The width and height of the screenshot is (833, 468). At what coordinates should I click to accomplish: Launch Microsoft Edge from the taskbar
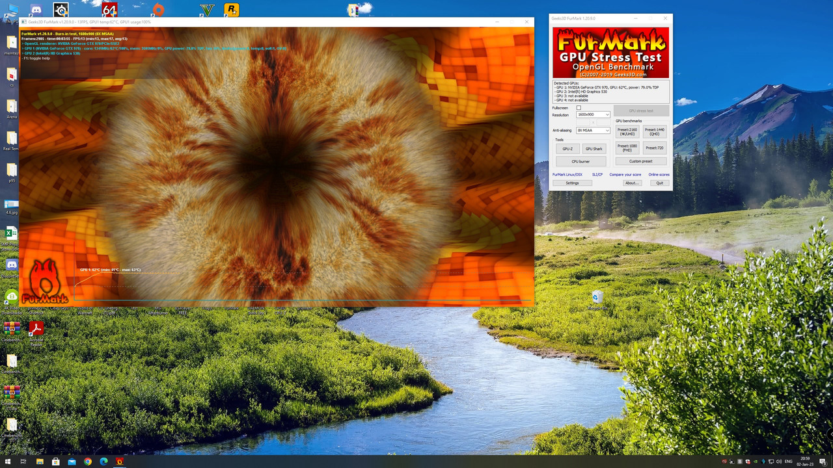pos(103,461)
